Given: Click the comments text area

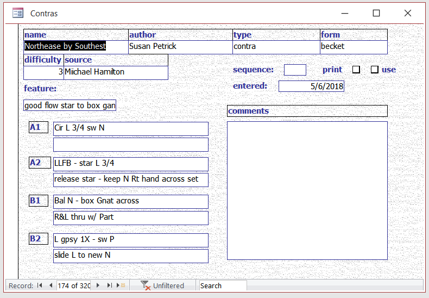Looking at the screenshot, I should pyautogui.click(x=307, y=190).
